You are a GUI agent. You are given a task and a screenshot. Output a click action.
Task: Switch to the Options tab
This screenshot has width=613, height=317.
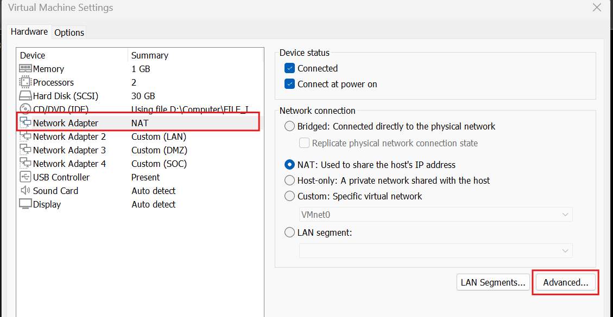tap(69, 33)
